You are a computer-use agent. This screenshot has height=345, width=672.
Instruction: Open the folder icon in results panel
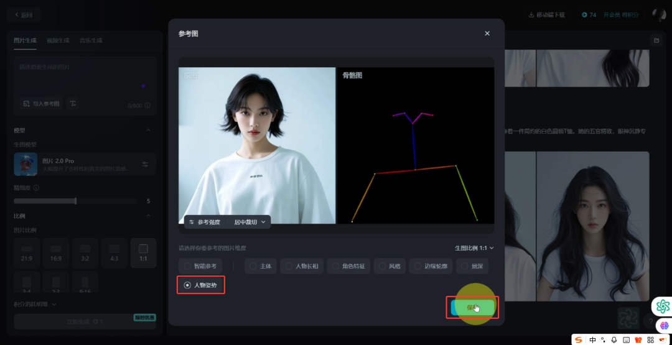(x=656, y=40)
